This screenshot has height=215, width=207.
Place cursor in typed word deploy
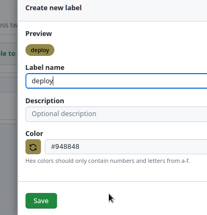point(42,81)
